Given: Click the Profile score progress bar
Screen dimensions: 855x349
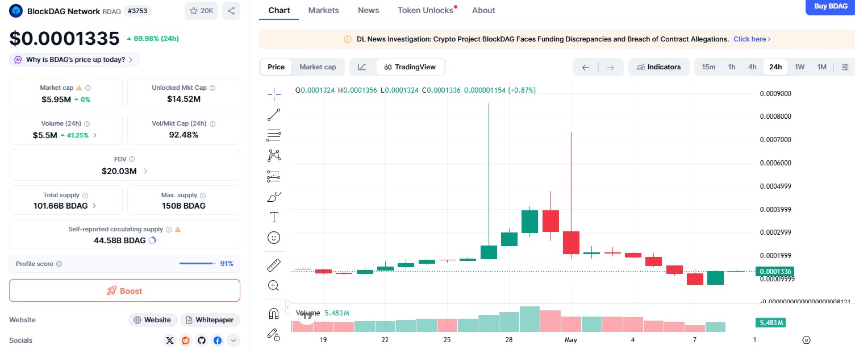Looking at the screenshot, I should [197, 264].
